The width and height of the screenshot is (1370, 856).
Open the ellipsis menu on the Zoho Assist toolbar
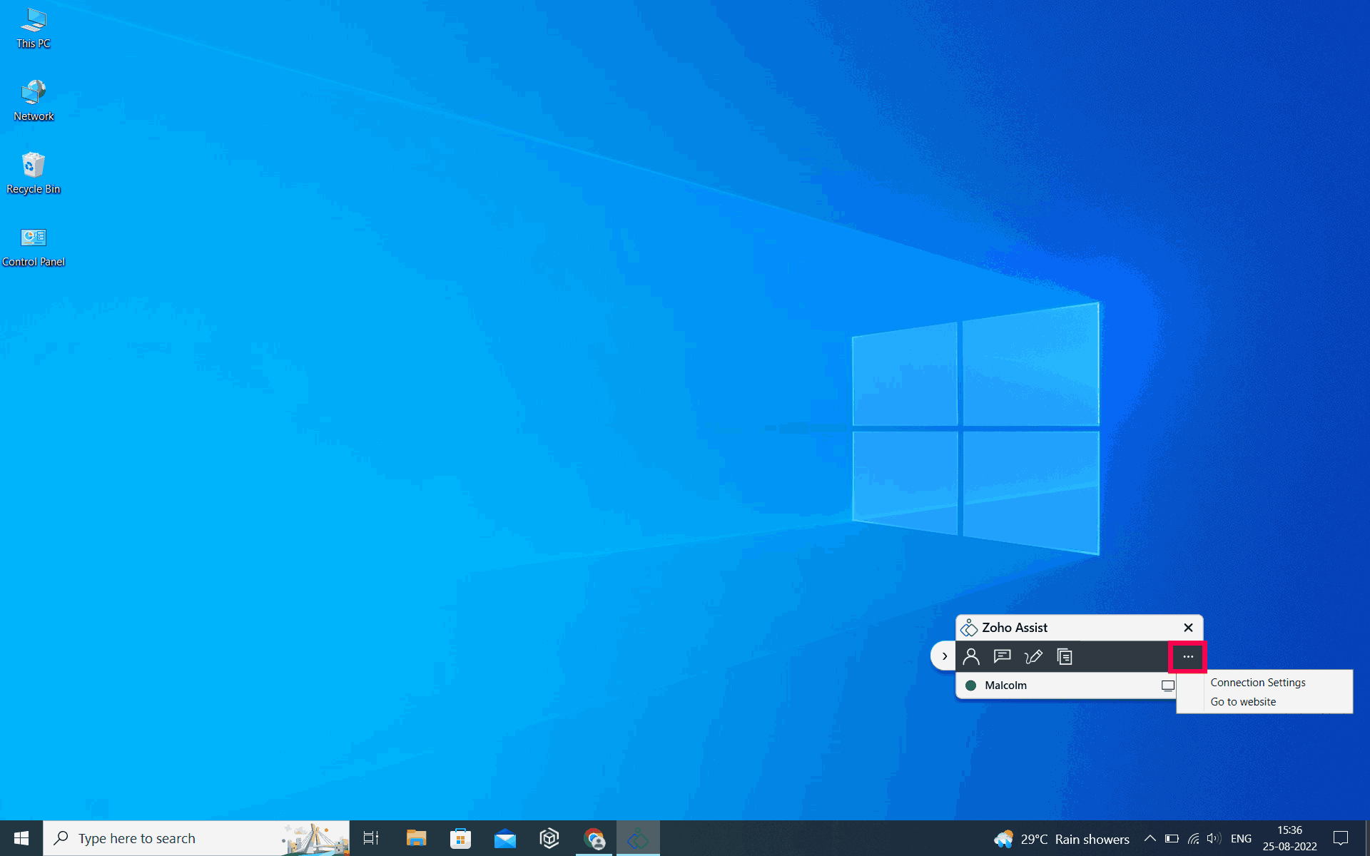click(x=1187, y=656)
